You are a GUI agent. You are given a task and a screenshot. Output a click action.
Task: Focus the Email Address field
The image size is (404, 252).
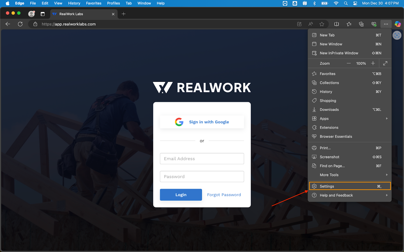[202, 159]
